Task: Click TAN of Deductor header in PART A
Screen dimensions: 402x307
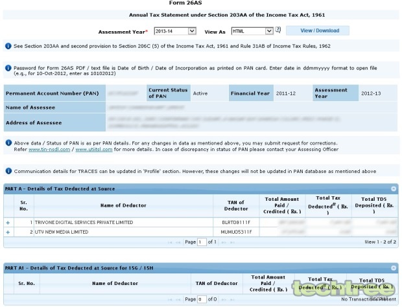Action: [x=236, y=205]
